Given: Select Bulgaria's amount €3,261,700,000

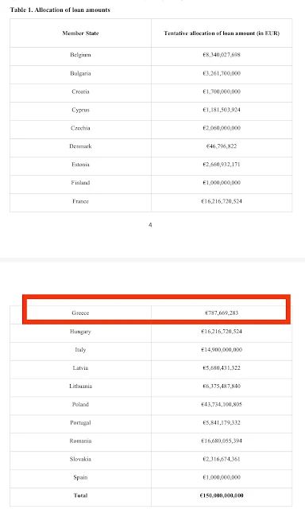Looking at the screenshot, I should pos(222,73).
